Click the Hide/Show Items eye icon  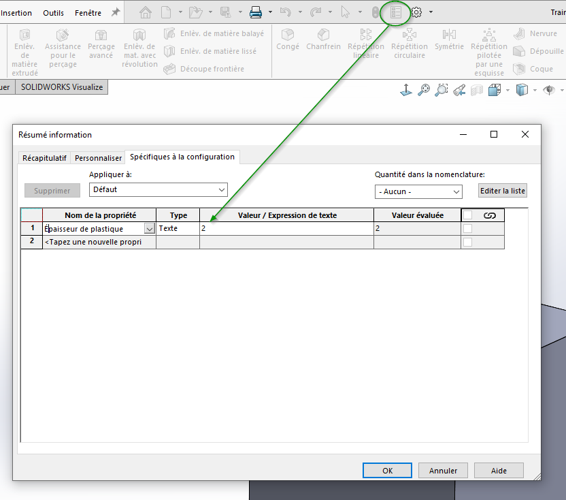pos(548,90)
